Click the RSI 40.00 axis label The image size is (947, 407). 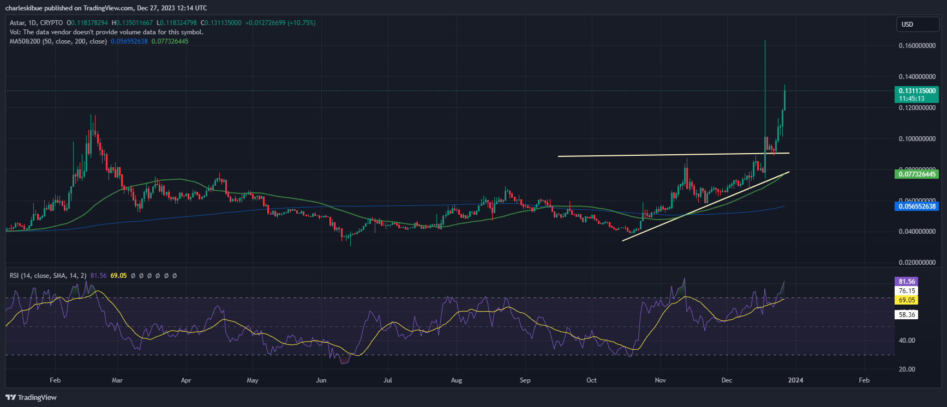coord(907,341)
